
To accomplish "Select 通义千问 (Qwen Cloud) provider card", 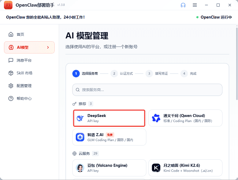I will point(185,118).
